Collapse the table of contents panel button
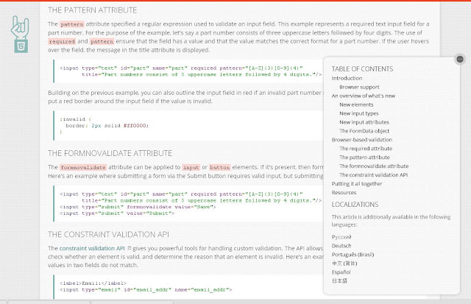The height and width of the screenshot is (304, 471). tap(459, 59)
